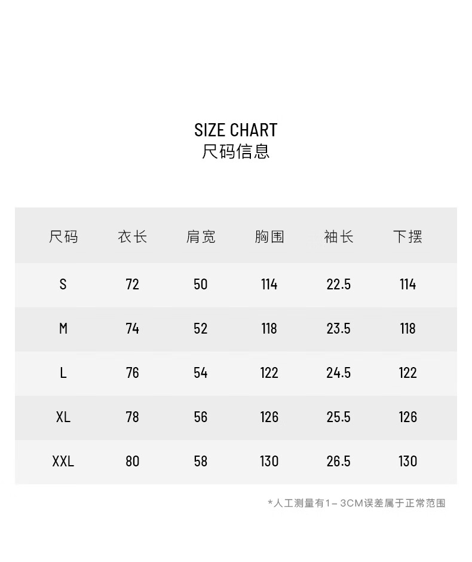Click the 80 length value for XXL
Viewport: 472px width, 562px height.
132,461
